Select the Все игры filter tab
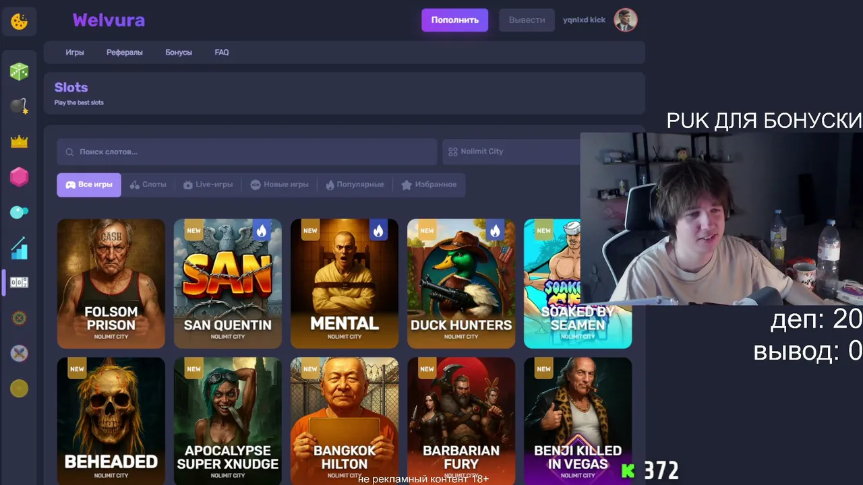863x485 pixels. pos(89,185)
